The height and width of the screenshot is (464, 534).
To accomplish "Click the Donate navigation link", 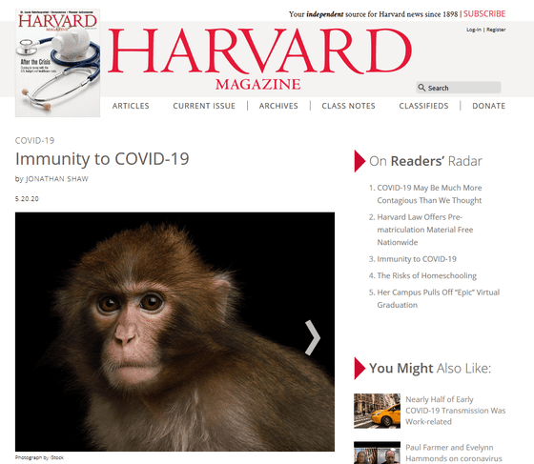I will click(488, 106).
